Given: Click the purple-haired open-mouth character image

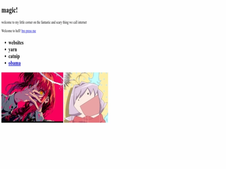Looking at the screenshot, I should [x=86, y=97].
